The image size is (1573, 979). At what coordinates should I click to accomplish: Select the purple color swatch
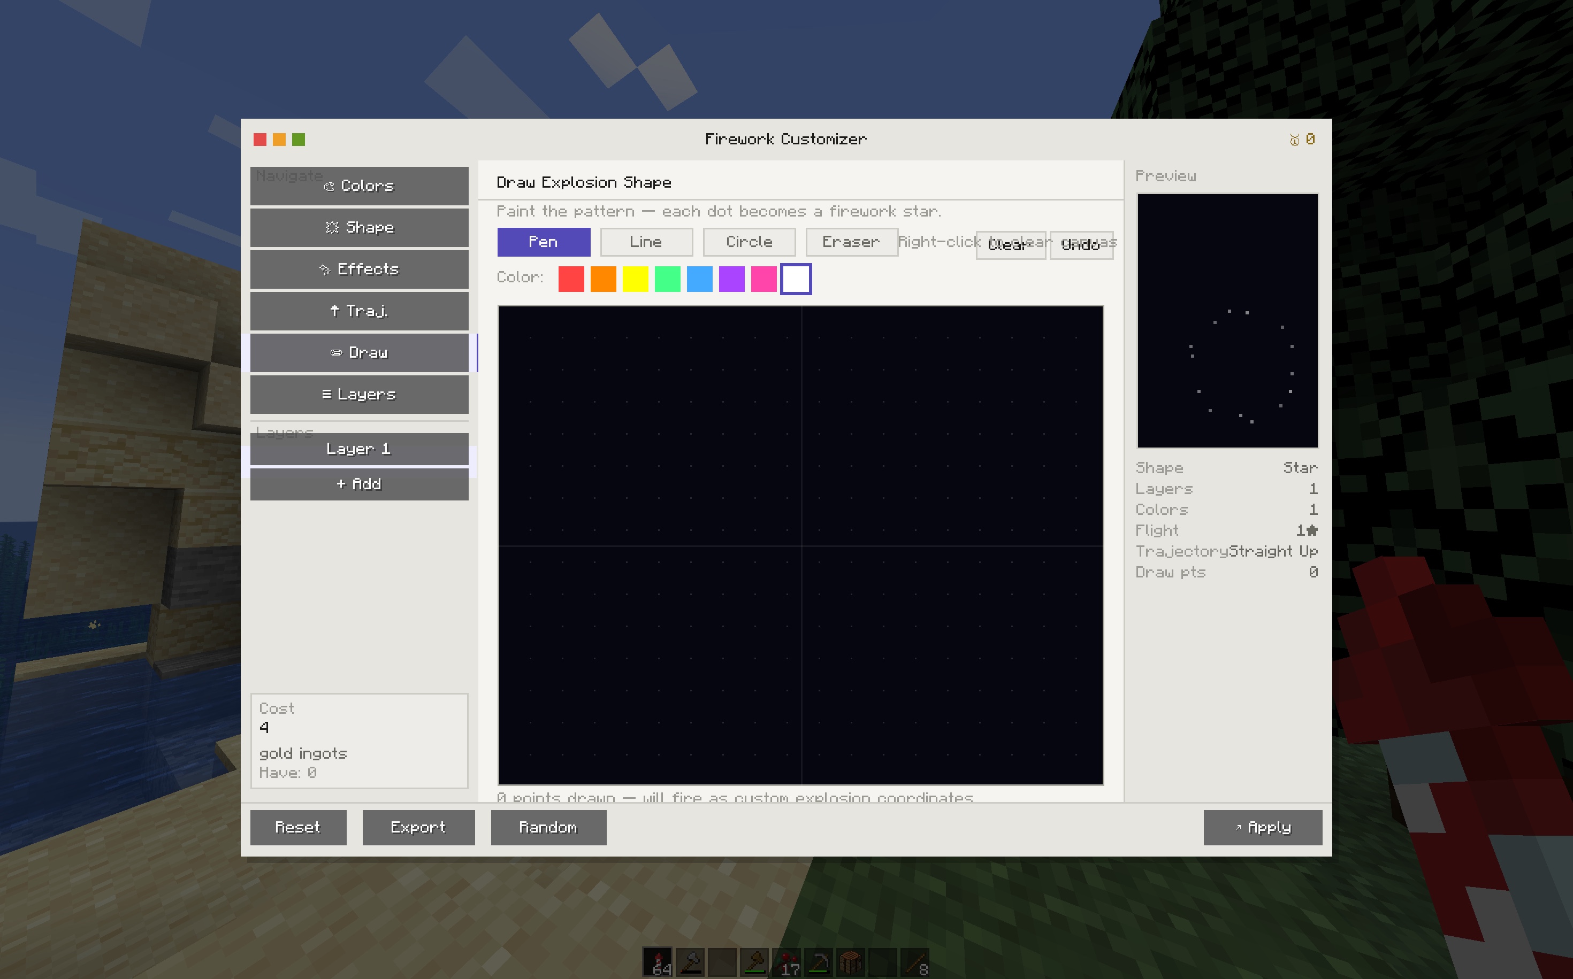[x=732, y=279]
